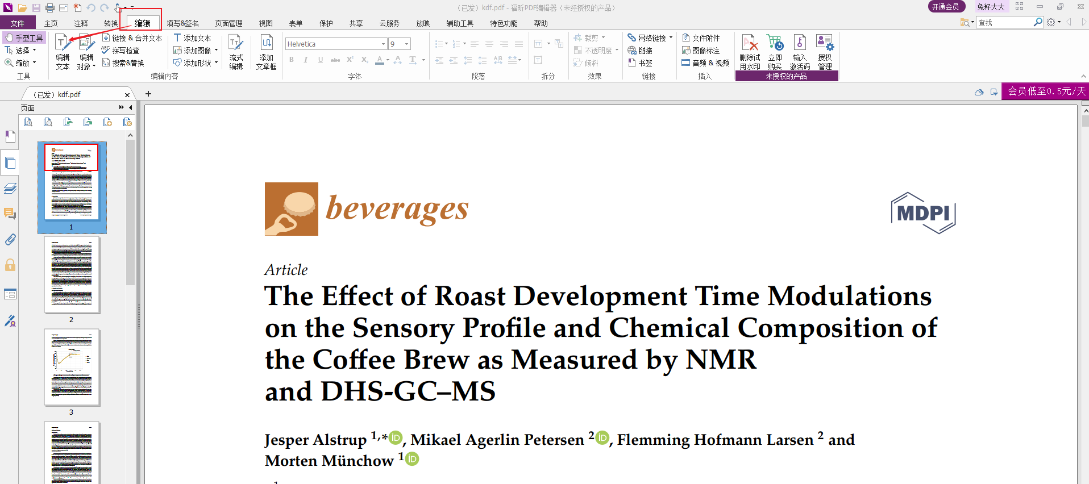This screenshot has width=1089, height=484.
Task: Click the Security lock panel icon
Action: pos(10,265)
